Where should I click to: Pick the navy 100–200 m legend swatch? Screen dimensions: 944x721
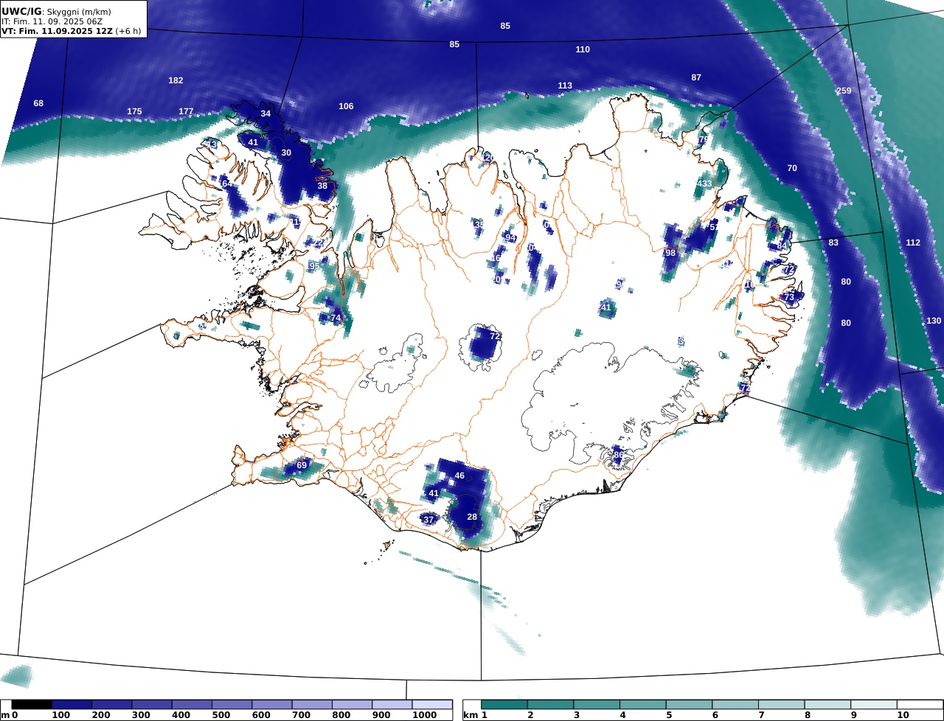click(72, 705)
